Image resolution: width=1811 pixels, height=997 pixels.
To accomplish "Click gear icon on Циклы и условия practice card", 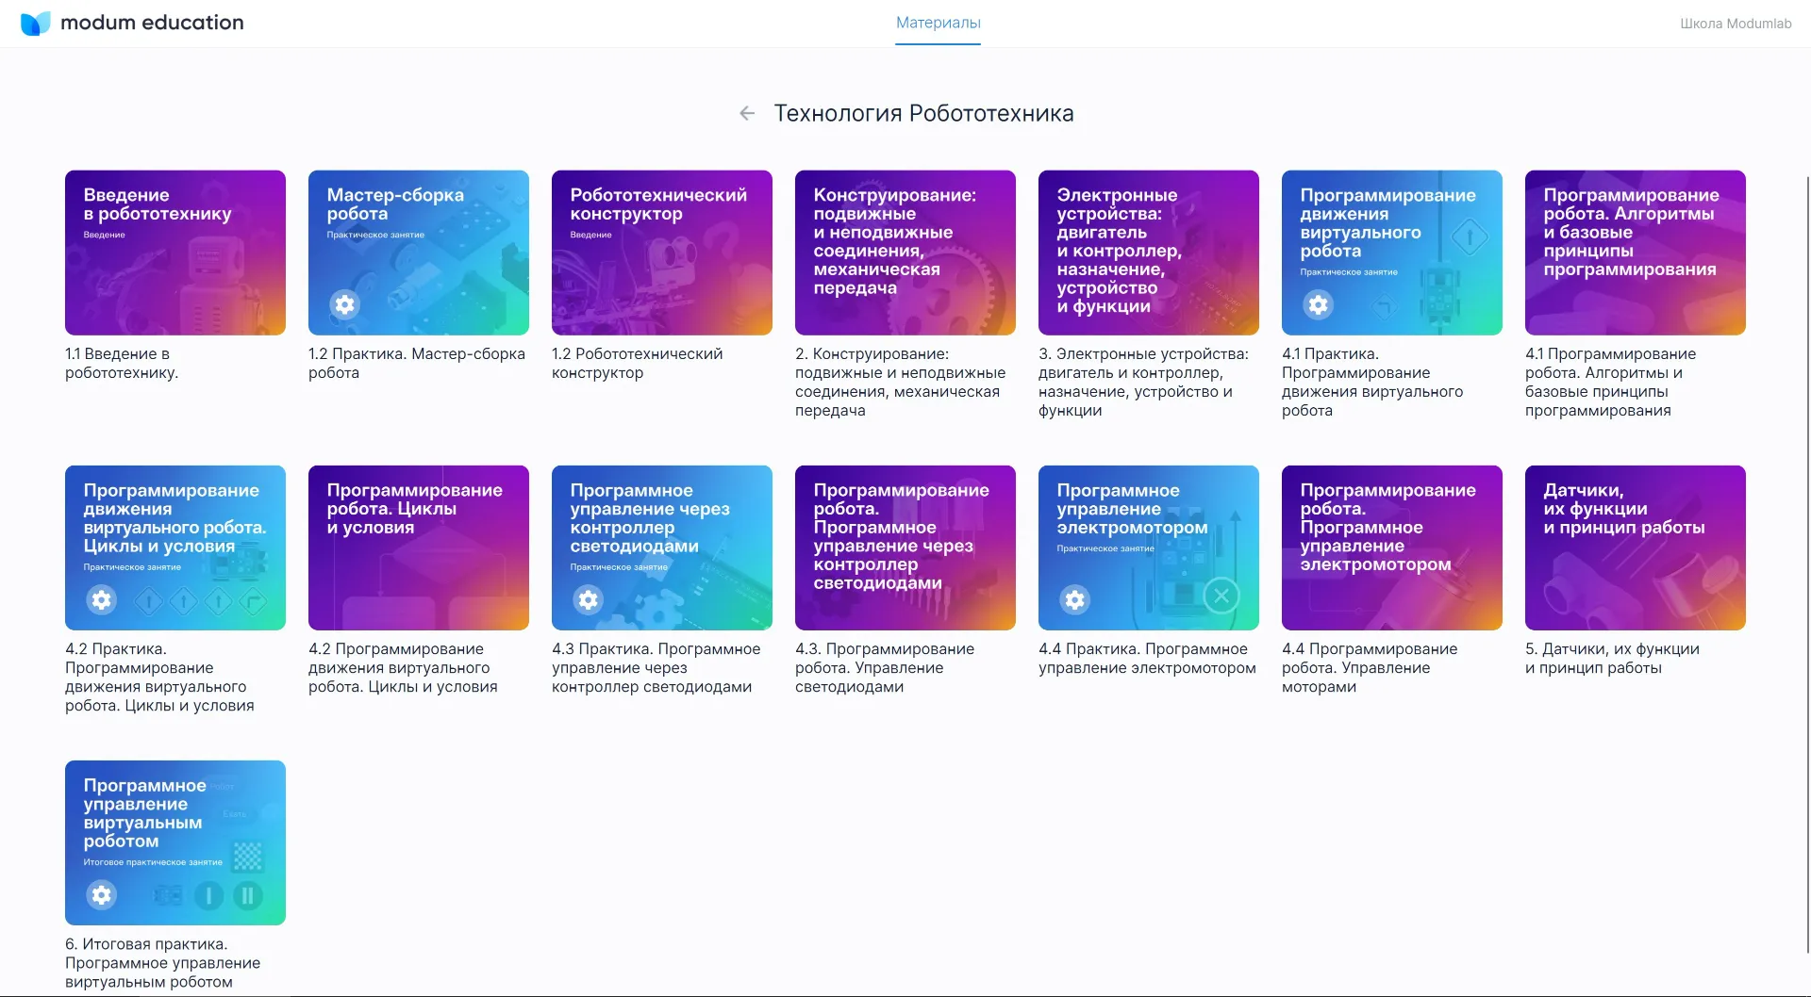I will [x=101, y=599].
